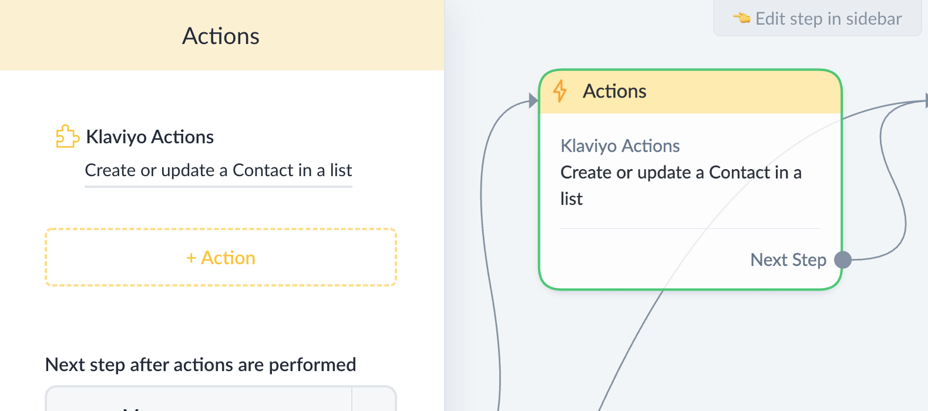The height and width of the screenshot is (411, 928).
Task: Click the pointing hand icon in top bar
Action: click(x=741, y=18)
